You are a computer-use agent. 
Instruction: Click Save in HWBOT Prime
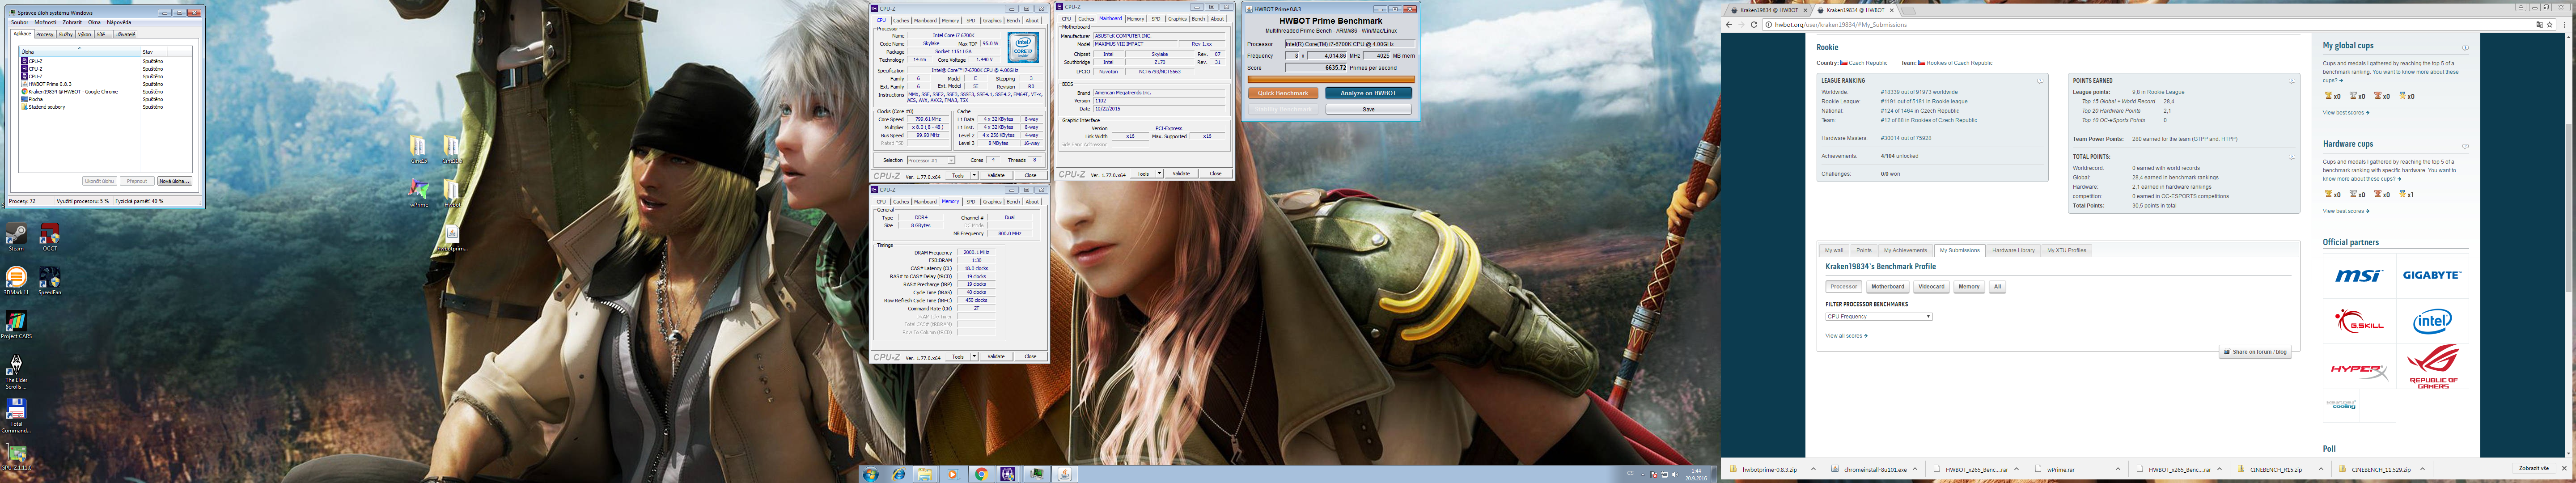(1368, 109)
